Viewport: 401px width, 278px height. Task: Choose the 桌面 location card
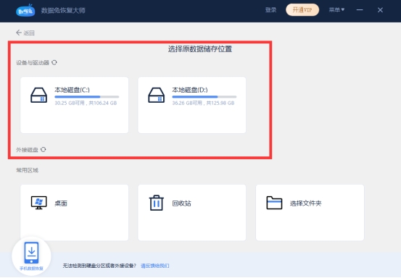(x=75, y=212)
